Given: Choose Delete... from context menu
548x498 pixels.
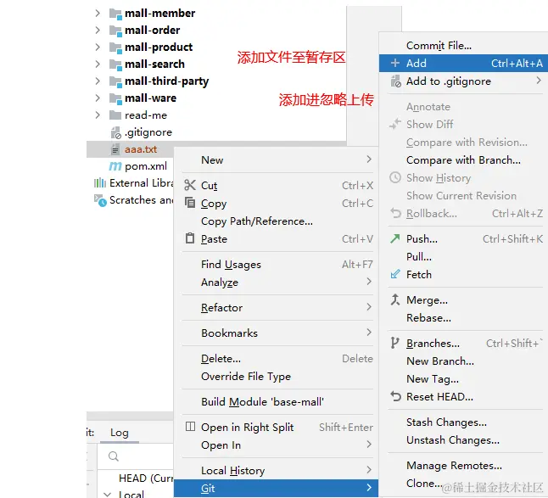Looking at the screenshot, I should [x=276, y=358].
